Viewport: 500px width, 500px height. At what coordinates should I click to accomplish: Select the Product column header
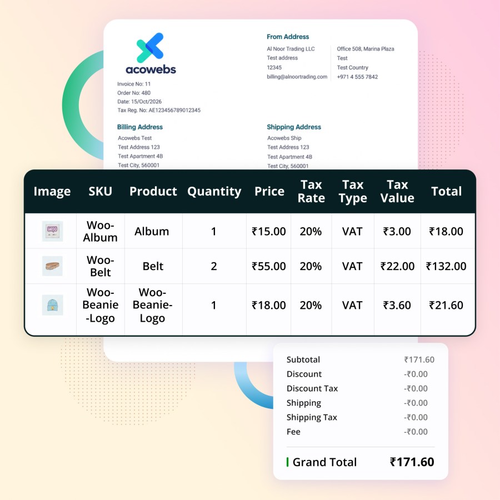153,191
